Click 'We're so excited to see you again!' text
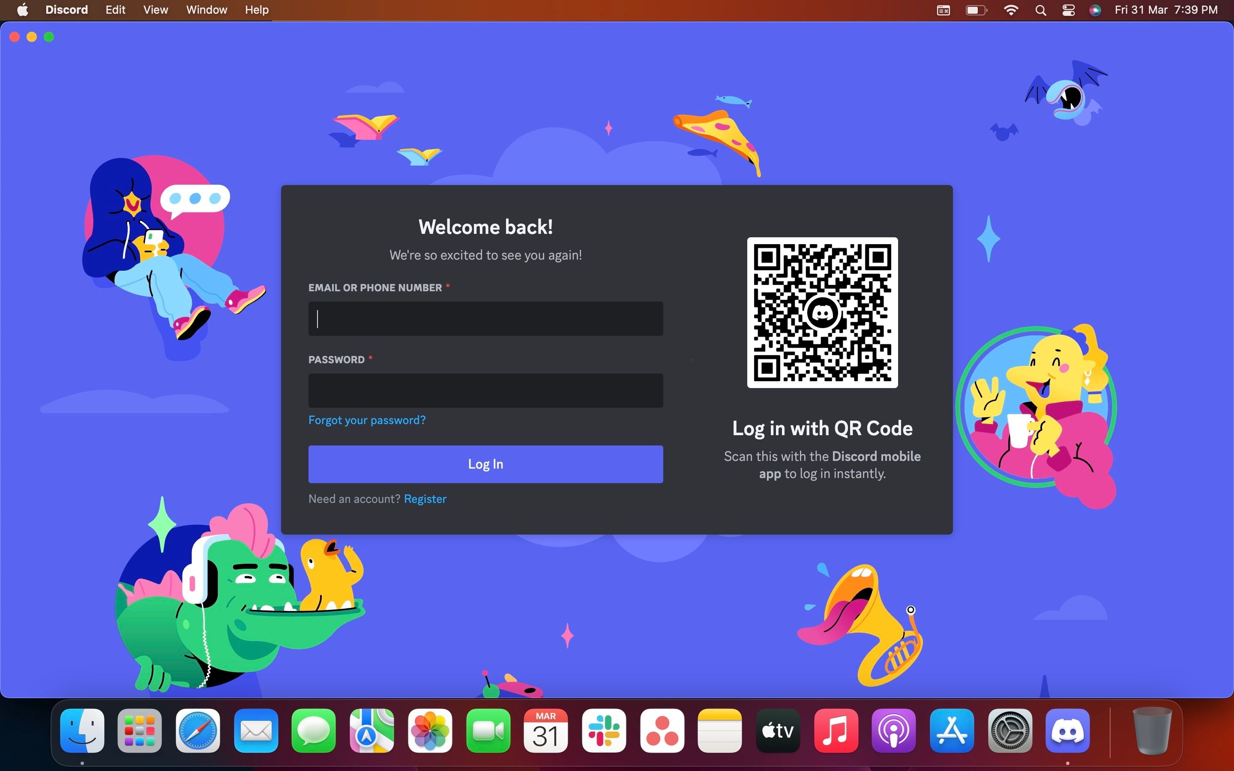Screen dimensions: 1234x771 (485, 255)
